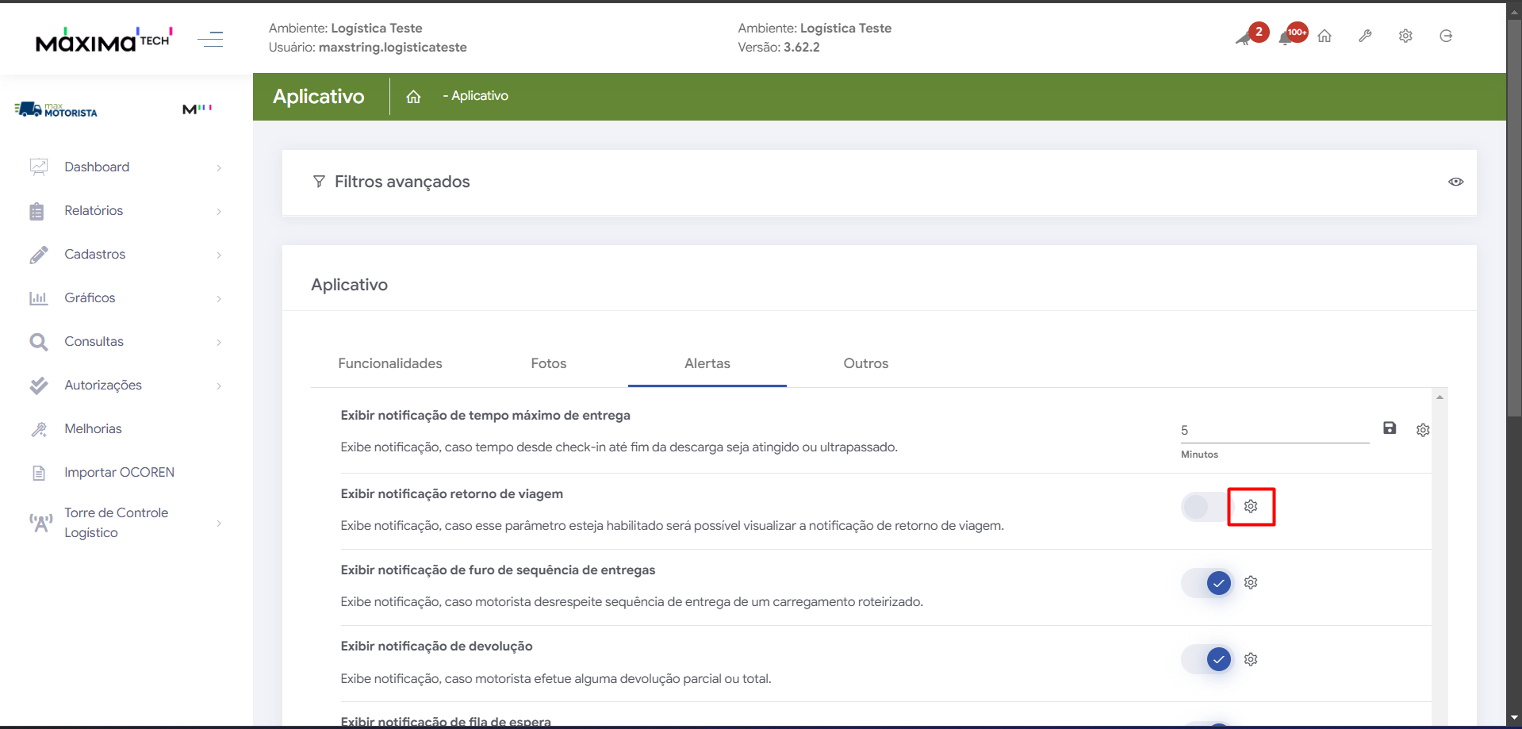Expand the Dashboard sidebar menu
The height and width of the screenshot is (729, 1522).
(97, 167)
